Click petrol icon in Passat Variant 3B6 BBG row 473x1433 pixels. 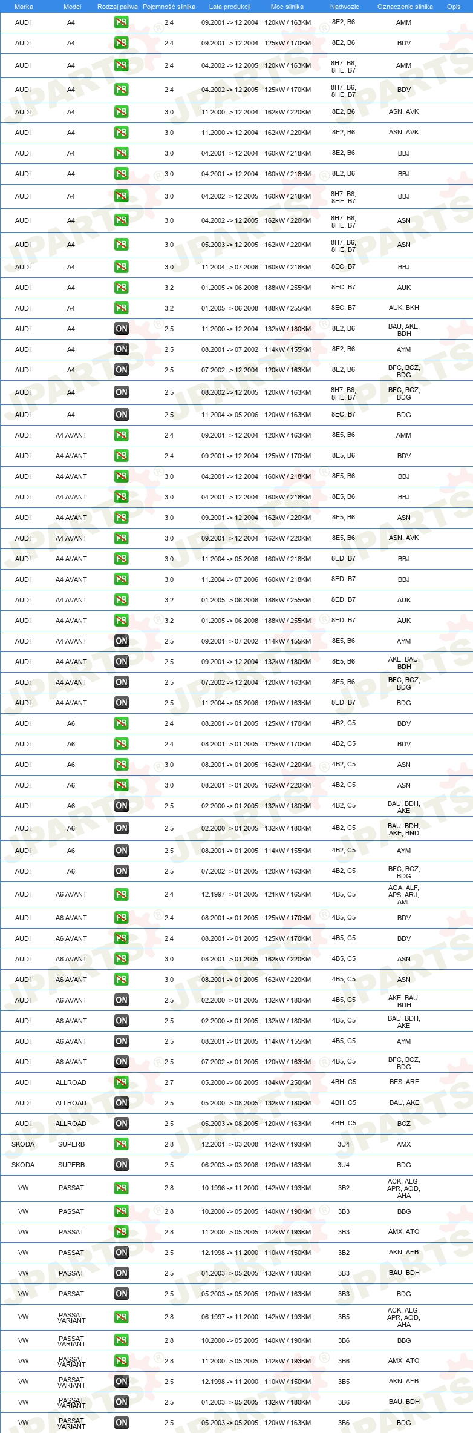121,1340
